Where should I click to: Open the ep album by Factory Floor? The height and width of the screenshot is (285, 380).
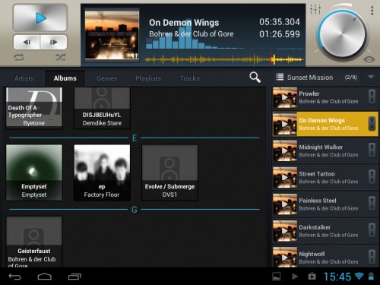point(102,173)
